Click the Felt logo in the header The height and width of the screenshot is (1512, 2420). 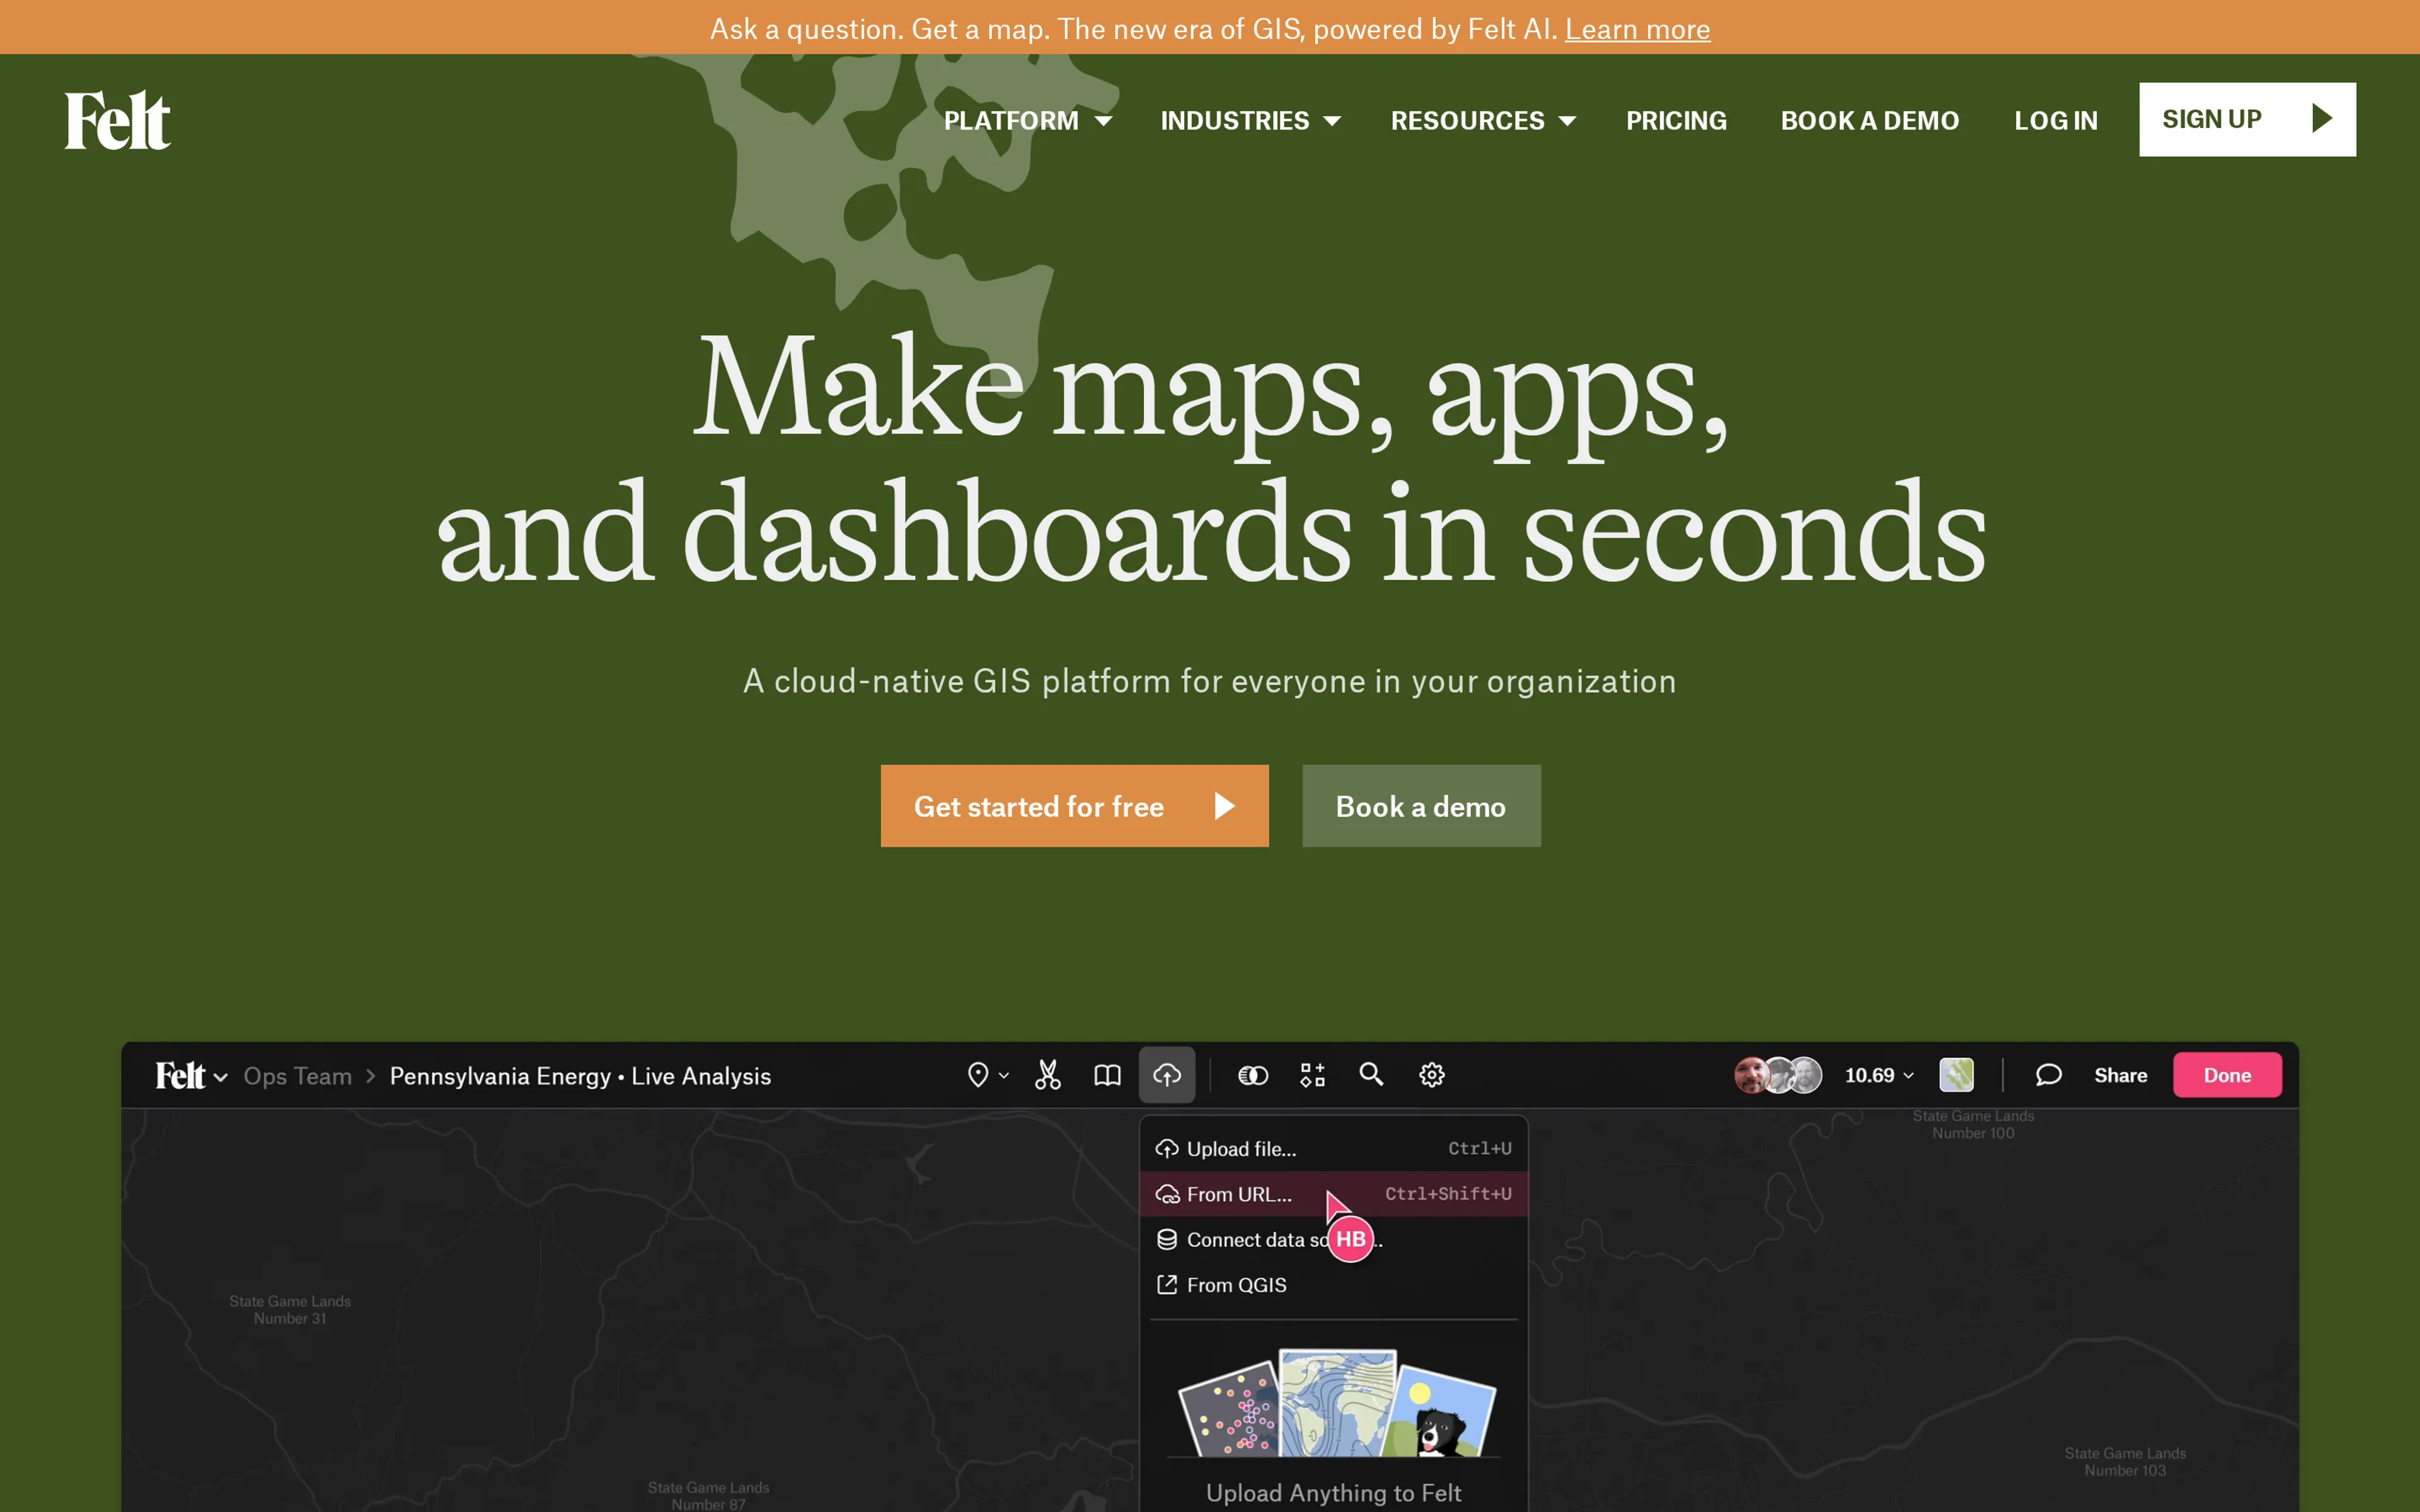point(118,120)
